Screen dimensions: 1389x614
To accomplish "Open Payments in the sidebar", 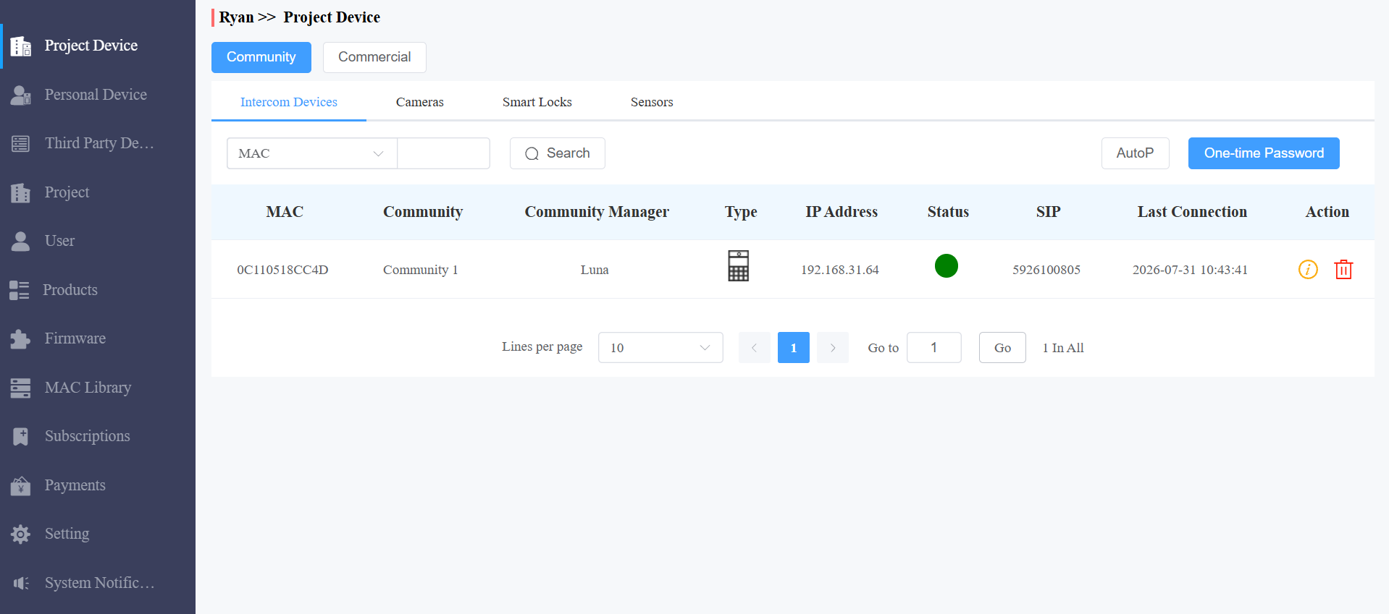I will coord(98,485).
